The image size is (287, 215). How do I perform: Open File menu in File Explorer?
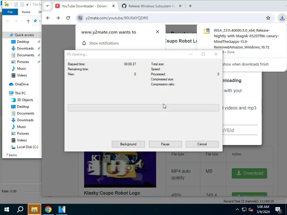(x=10, y=12)
